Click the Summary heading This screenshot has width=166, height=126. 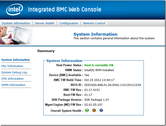(x=46, y=51)
